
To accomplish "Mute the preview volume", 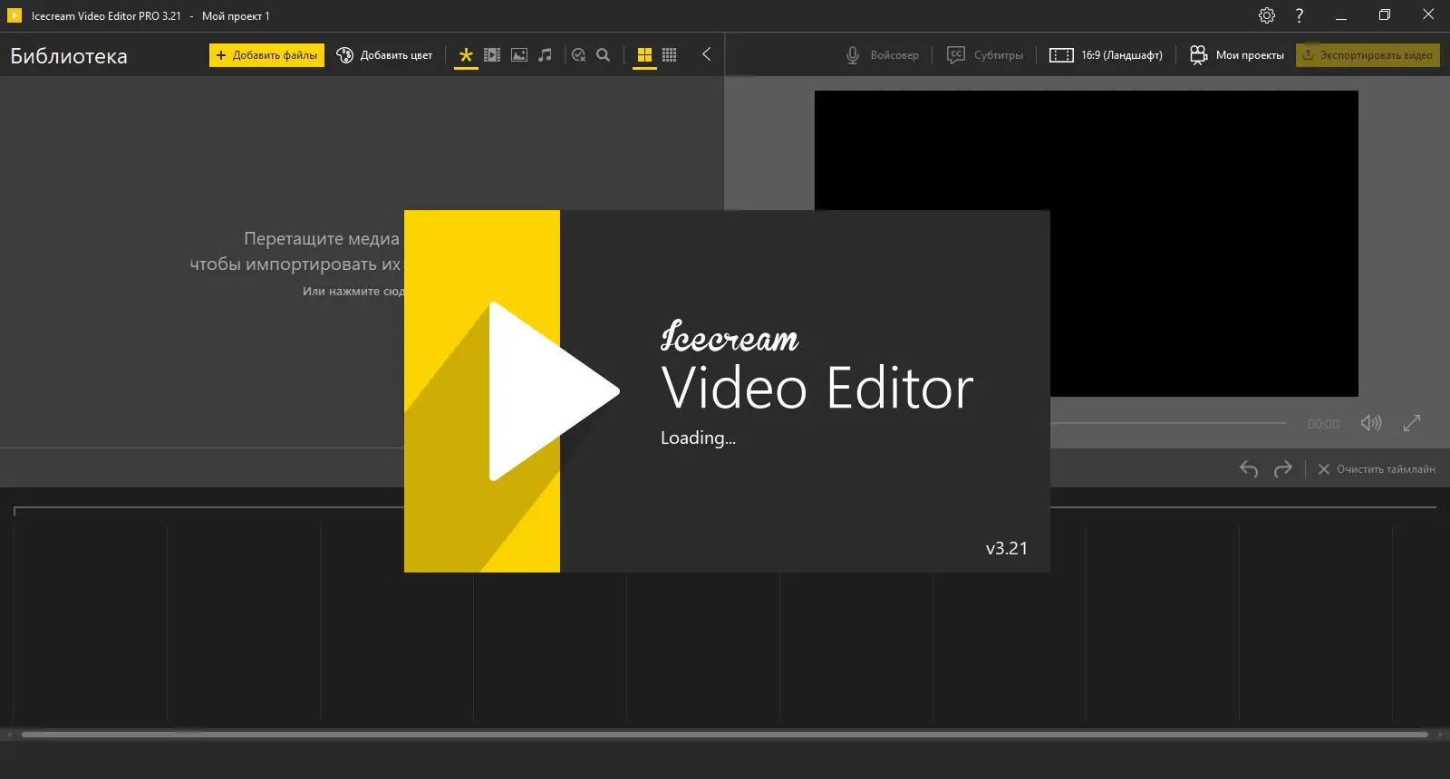I will 1371,423.
